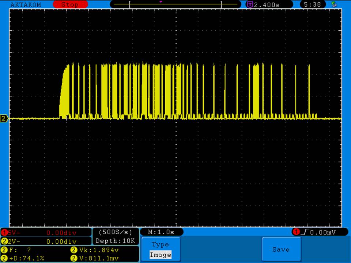Screen dimensions: 351x263
Task: Open the M:1.0s timebase setting
Action: (161, 232)
